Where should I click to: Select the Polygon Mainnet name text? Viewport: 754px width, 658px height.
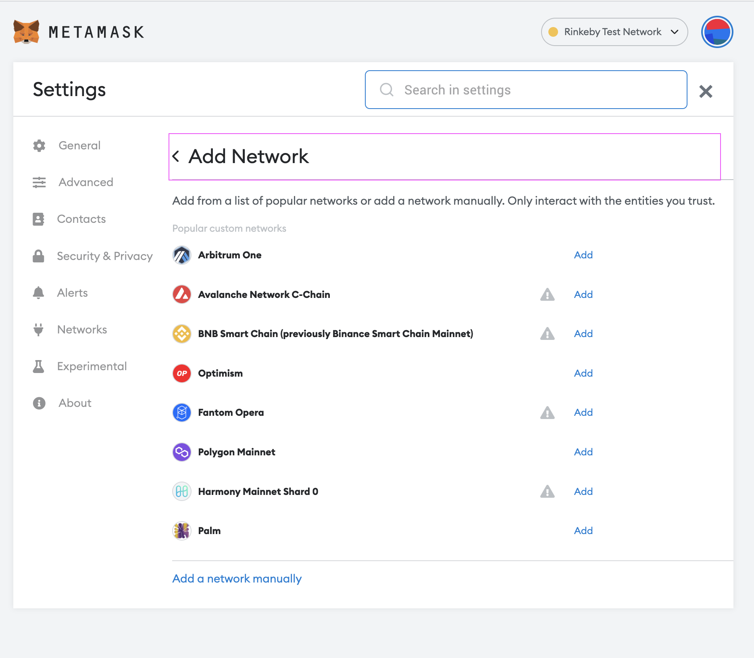237,452
